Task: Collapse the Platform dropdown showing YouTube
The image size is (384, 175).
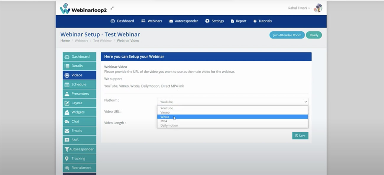Action: pos(232,102)
